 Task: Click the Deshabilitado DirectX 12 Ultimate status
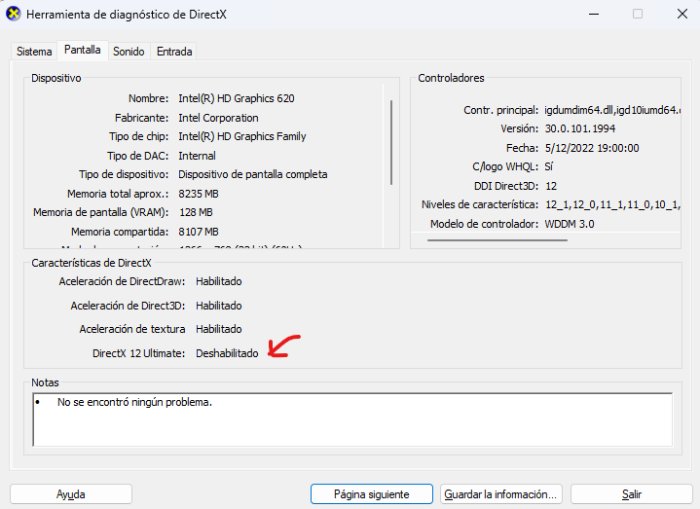(227, 353)
